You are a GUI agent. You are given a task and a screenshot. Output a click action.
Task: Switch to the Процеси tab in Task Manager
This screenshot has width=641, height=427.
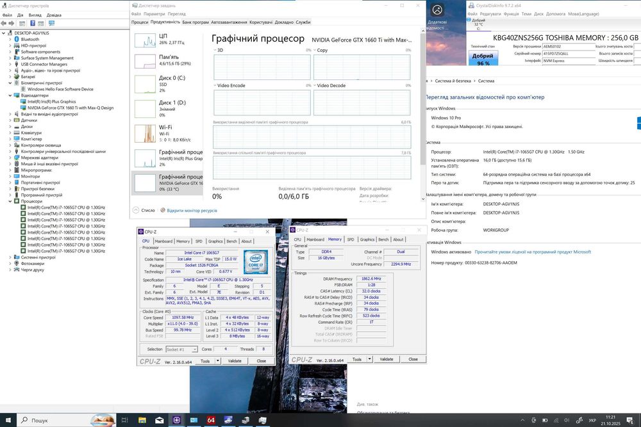[140, 22]
